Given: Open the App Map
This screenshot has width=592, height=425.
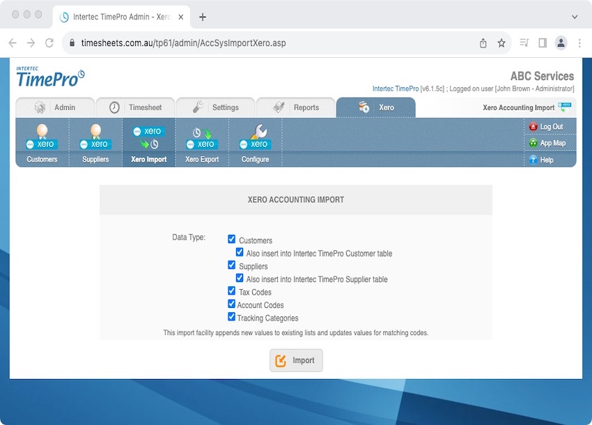Looking at the screenshot, I should pyautogui.click(x=553, y=144).
